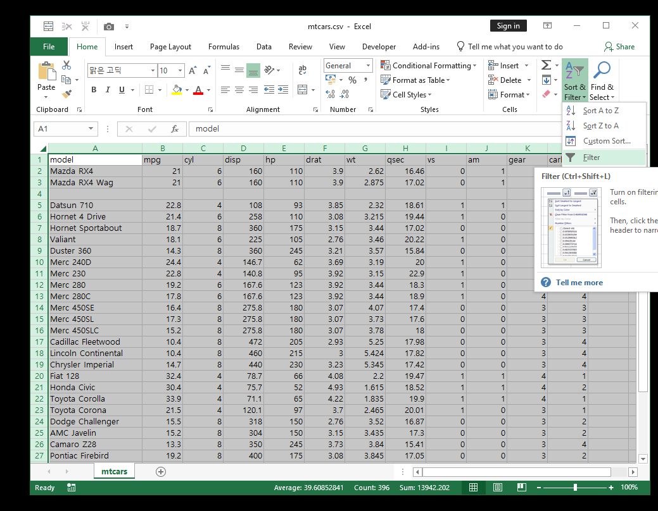Click the Decrease Font Size icon
Screen dimensions: 658x511
tap(206, 70)
